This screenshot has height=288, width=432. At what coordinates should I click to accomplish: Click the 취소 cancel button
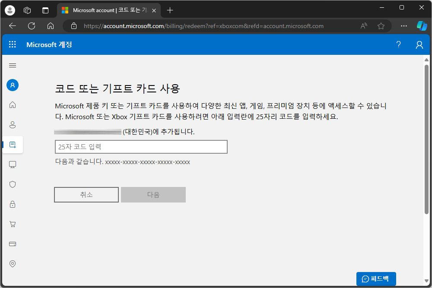coord(86,195)
